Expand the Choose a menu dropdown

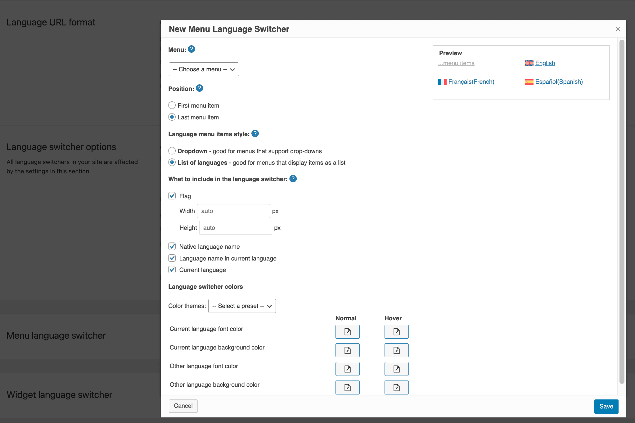tap(204, 69)
